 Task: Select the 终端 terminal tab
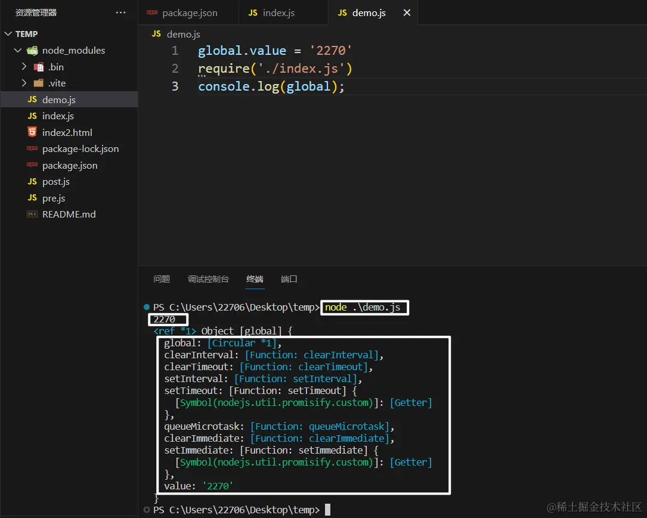tap(255, 279)
